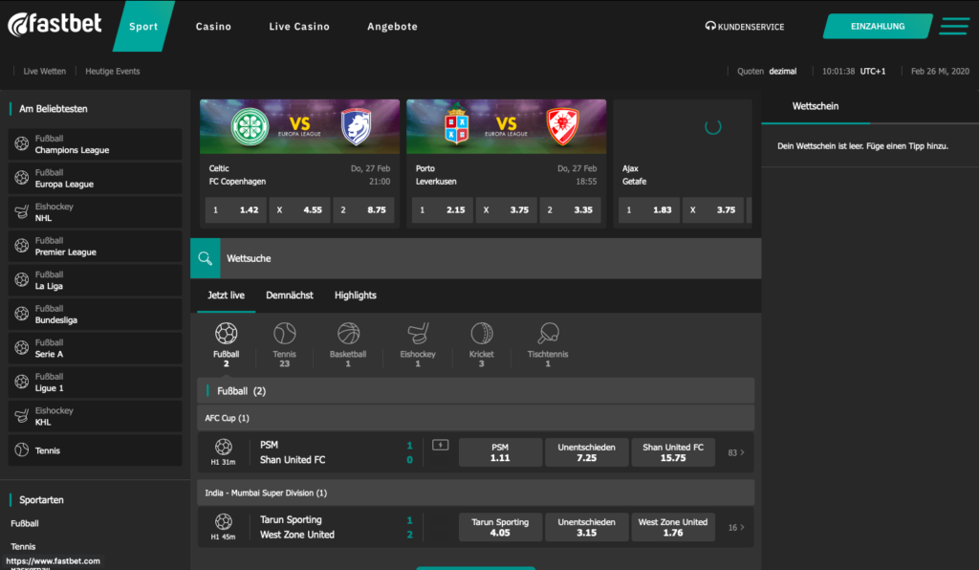The width and height of the screenshot is (979, 570).
Task: Open Fußball in Sportarten list
Action: 25,524
